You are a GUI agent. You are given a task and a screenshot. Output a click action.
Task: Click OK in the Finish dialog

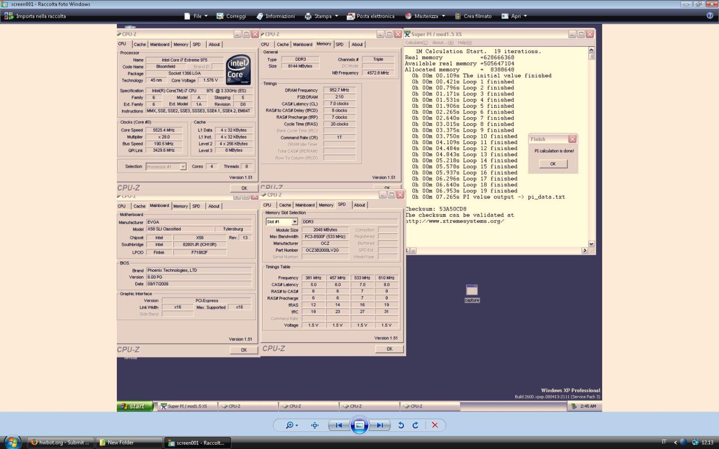pos(553,164)
